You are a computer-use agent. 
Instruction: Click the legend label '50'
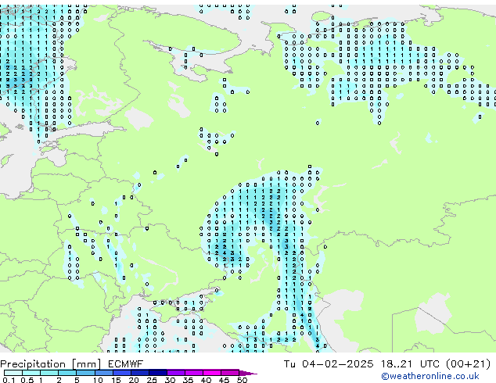(242, 380)
